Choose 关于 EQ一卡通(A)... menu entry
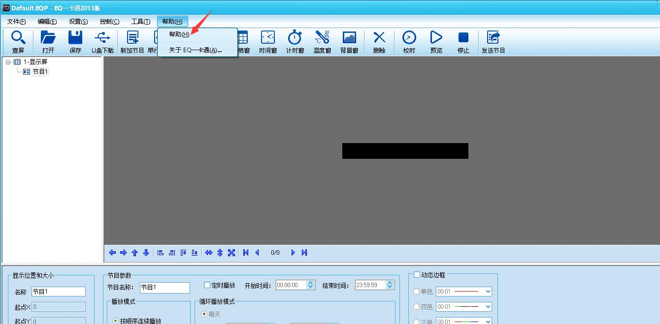Viewport: 660px width, 324px height. tap(196, 50)
